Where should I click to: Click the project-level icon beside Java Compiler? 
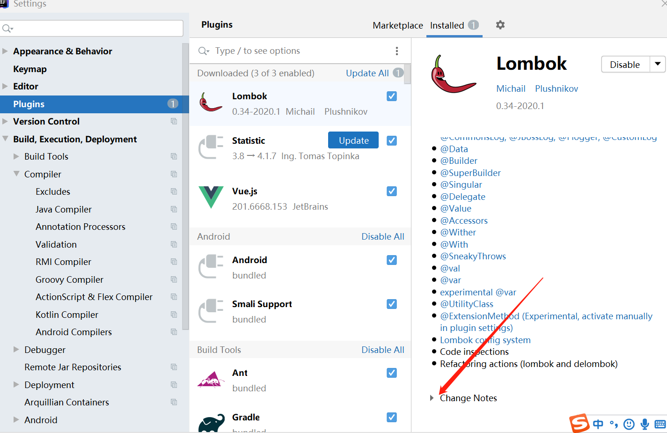(174, 209)
